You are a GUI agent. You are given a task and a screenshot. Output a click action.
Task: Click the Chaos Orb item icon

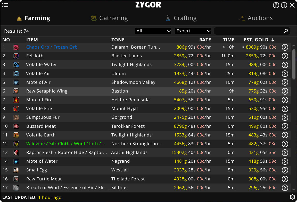click(16, 47)
